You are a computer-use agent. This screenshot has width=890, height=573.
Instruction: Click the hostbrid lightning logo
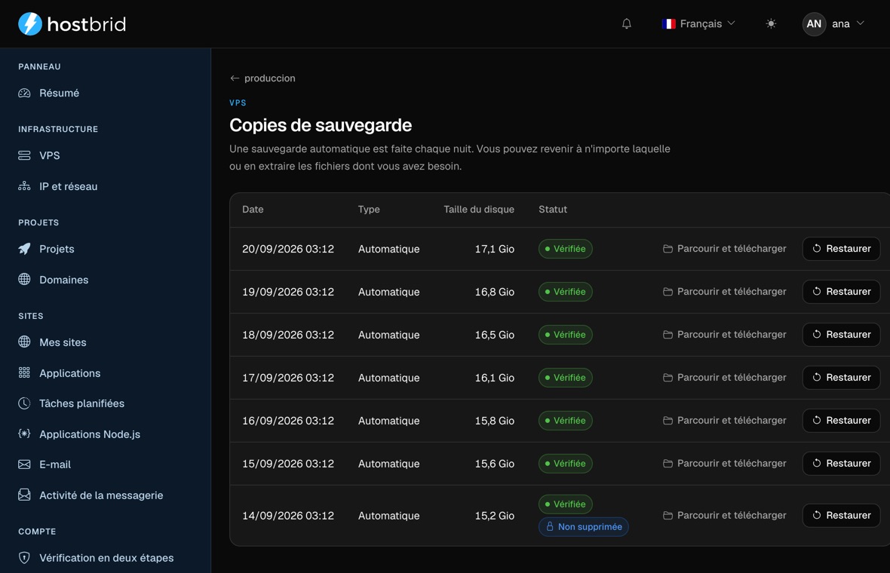click(x=30, y=24)
